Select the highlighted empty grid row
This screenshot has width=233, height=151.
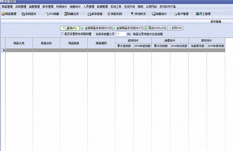(115, 50)
